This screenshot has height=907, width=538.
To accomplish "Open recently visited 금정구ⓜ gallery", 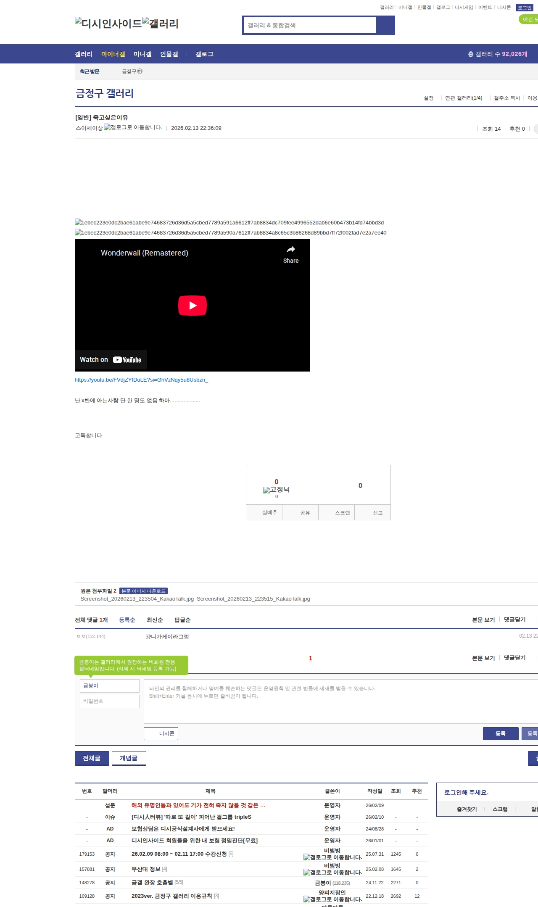I will click(132, 71).
